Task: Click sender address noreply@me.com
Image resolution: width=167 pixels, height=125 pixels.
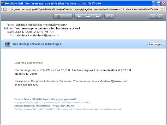Action: point(55,25)
